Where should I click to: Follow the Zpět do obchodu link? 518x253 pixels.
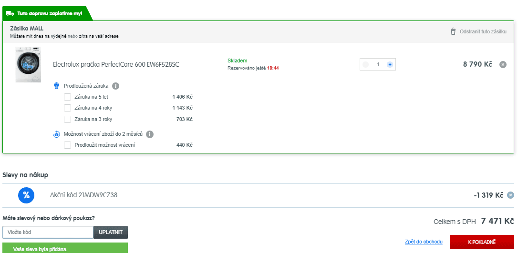tap(424, 242)
